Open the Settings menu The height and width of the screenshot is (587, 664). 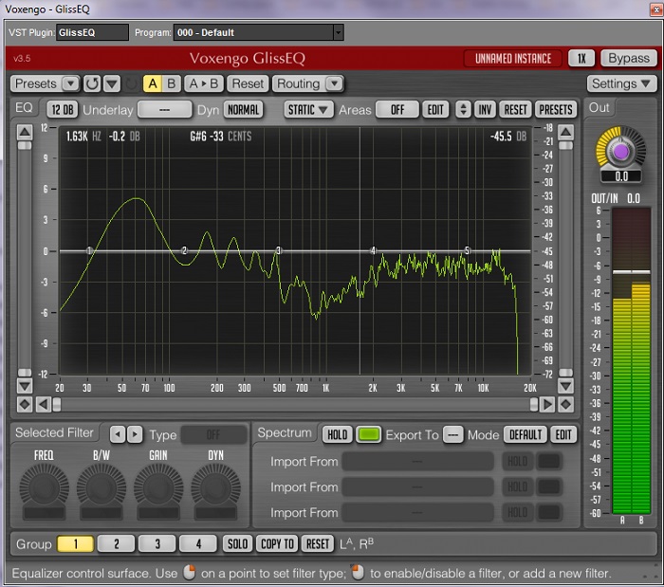click(x=621, y=83)
